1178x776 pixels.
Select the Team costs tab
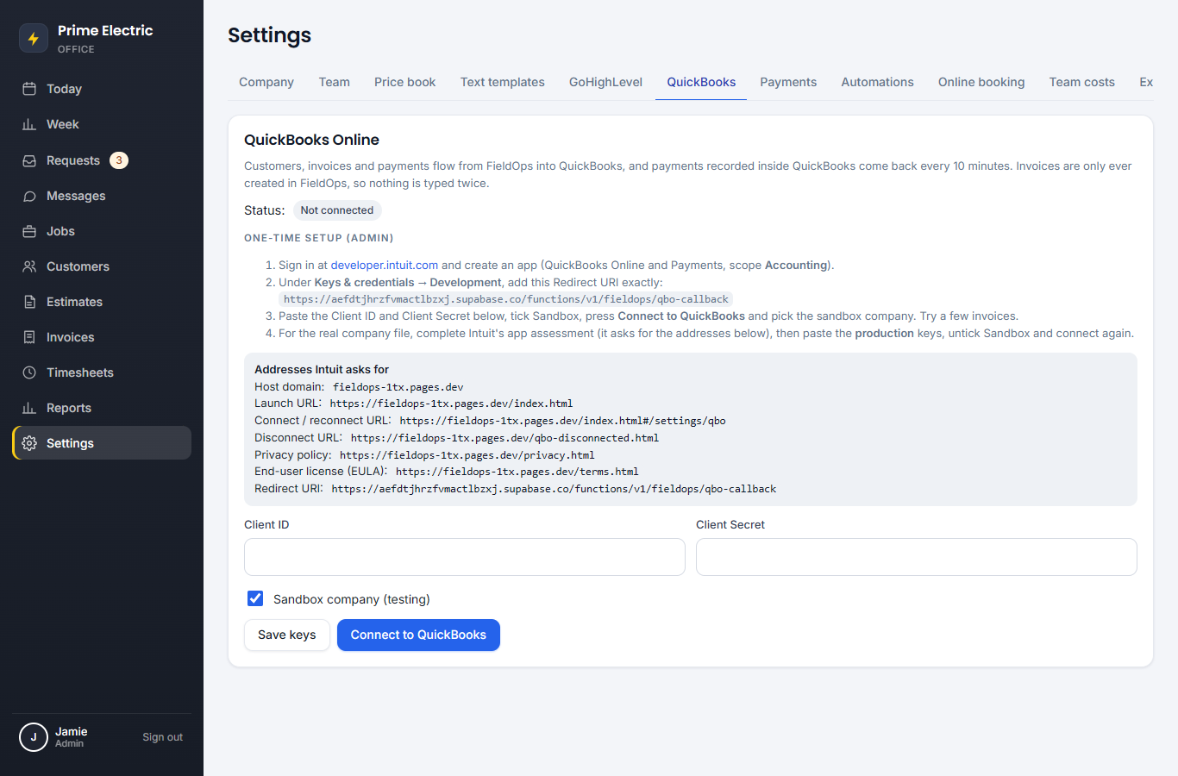pyautogui.click(x=1082, y=82)
